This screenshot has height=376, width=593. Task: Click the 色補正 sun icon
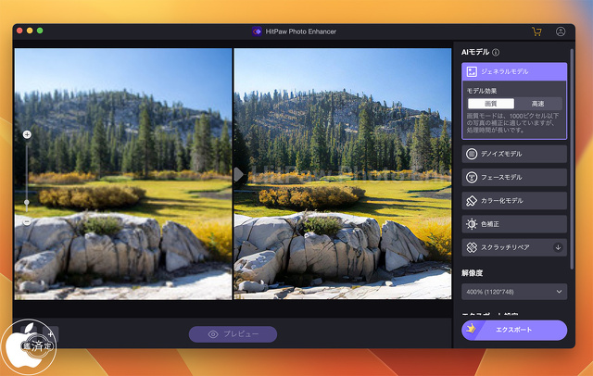pyautogui.click(x=472, y=224)
